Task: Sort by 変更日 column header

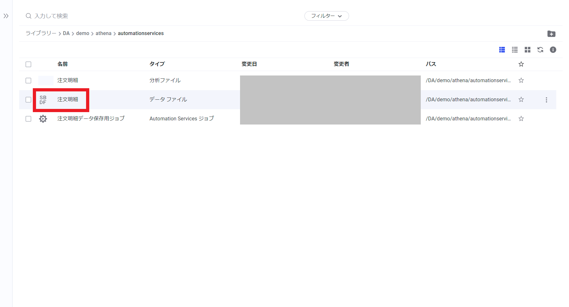Action: pos(249,64)
